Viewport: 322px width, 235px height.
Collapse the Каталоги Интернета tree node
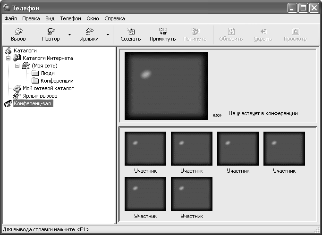point(8,59)
